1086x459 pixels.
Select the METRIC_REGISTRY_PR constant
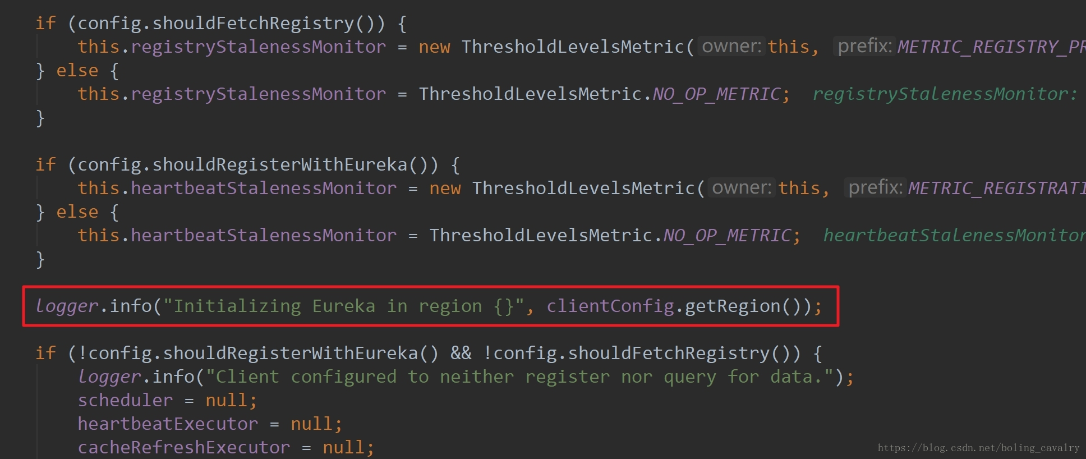991,47
